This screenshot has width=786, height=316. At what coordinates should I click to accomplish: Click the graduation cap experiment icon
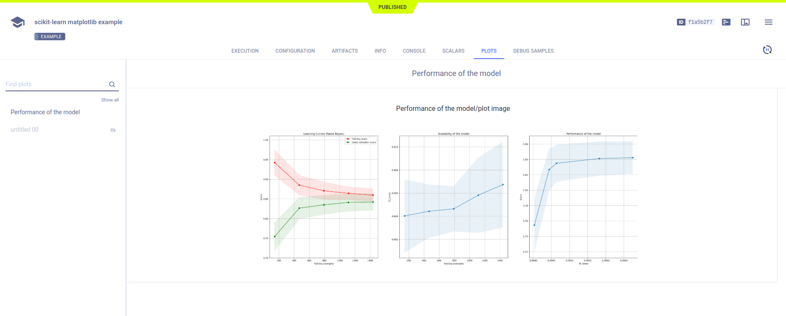17,22
